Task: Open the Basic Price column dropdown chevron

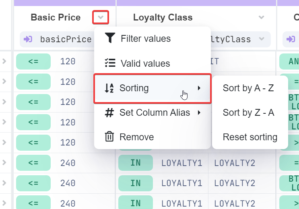Action: (101, 17)
